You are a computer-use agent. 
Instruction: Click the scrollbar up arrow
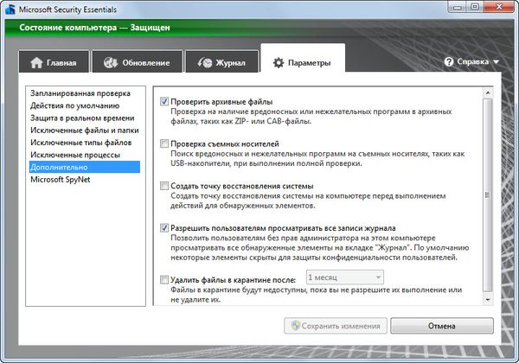pyautogui.click(x=488, y=92)
